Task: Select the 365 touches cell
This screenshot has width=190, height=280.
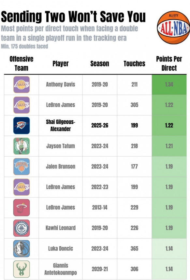Action: tap(134, 249)
